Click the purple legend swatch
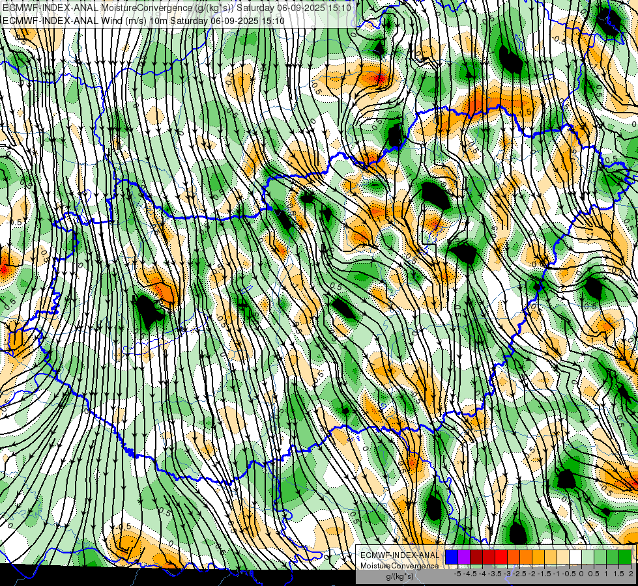638x586 pixels. (464, 557)
